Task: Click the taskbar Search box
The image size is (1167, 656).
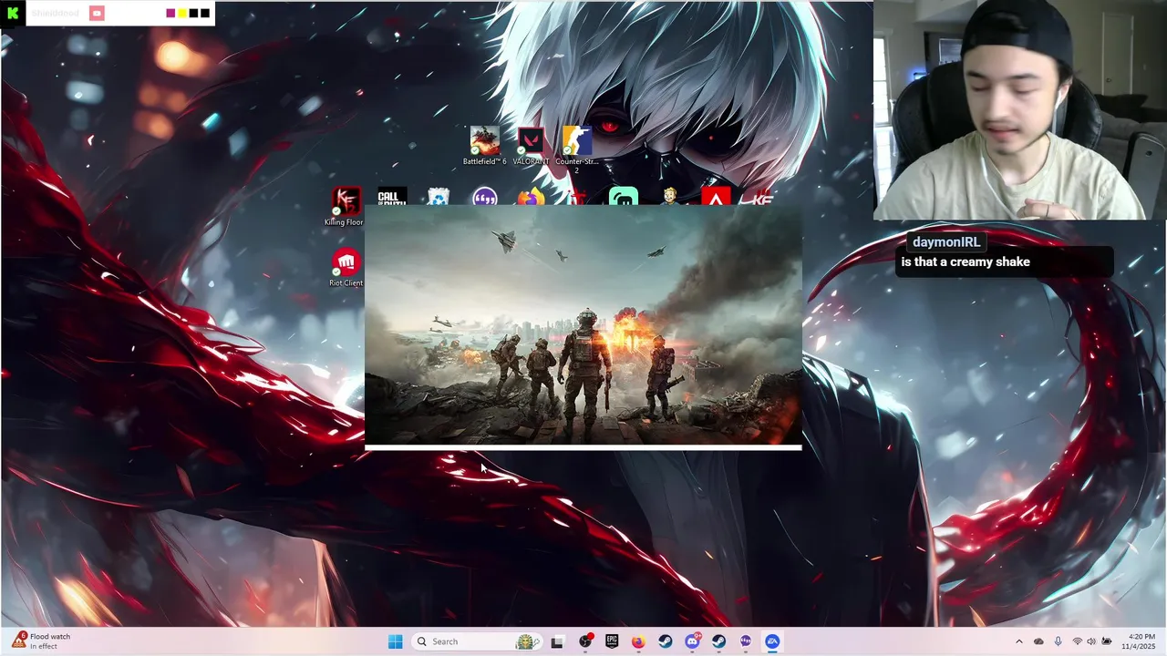Action: click(478, 641)
